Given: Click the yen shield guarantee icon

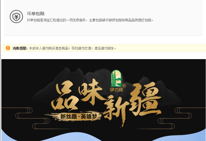Looking at the screenshot, I should [x=16, y=17].
